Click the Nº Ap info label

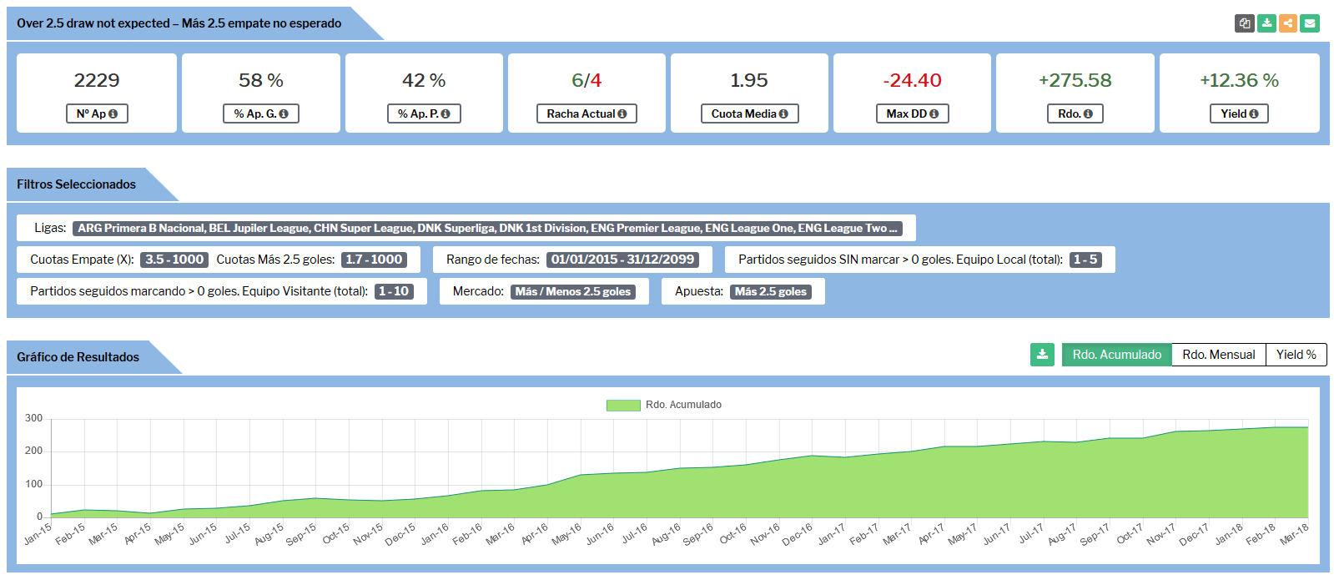coord(97,113)
